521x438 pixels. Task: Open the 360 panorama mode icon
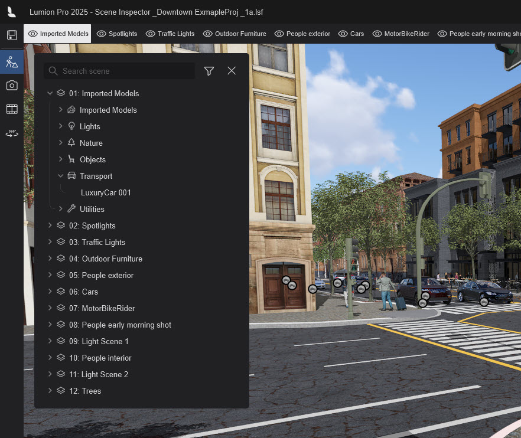12,133
